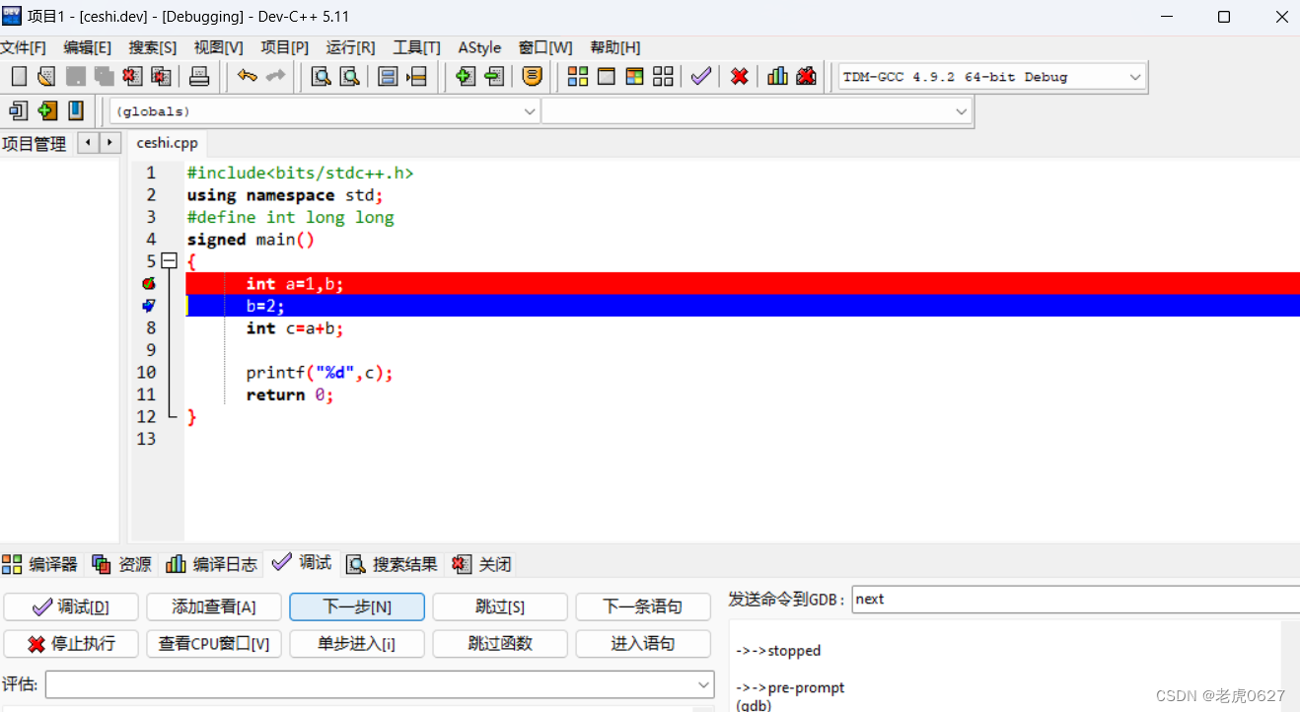Click the document-with-arrow icon in second toolbar row
This screenshot has height=712, width=1300.
click(x=18, y=110)
